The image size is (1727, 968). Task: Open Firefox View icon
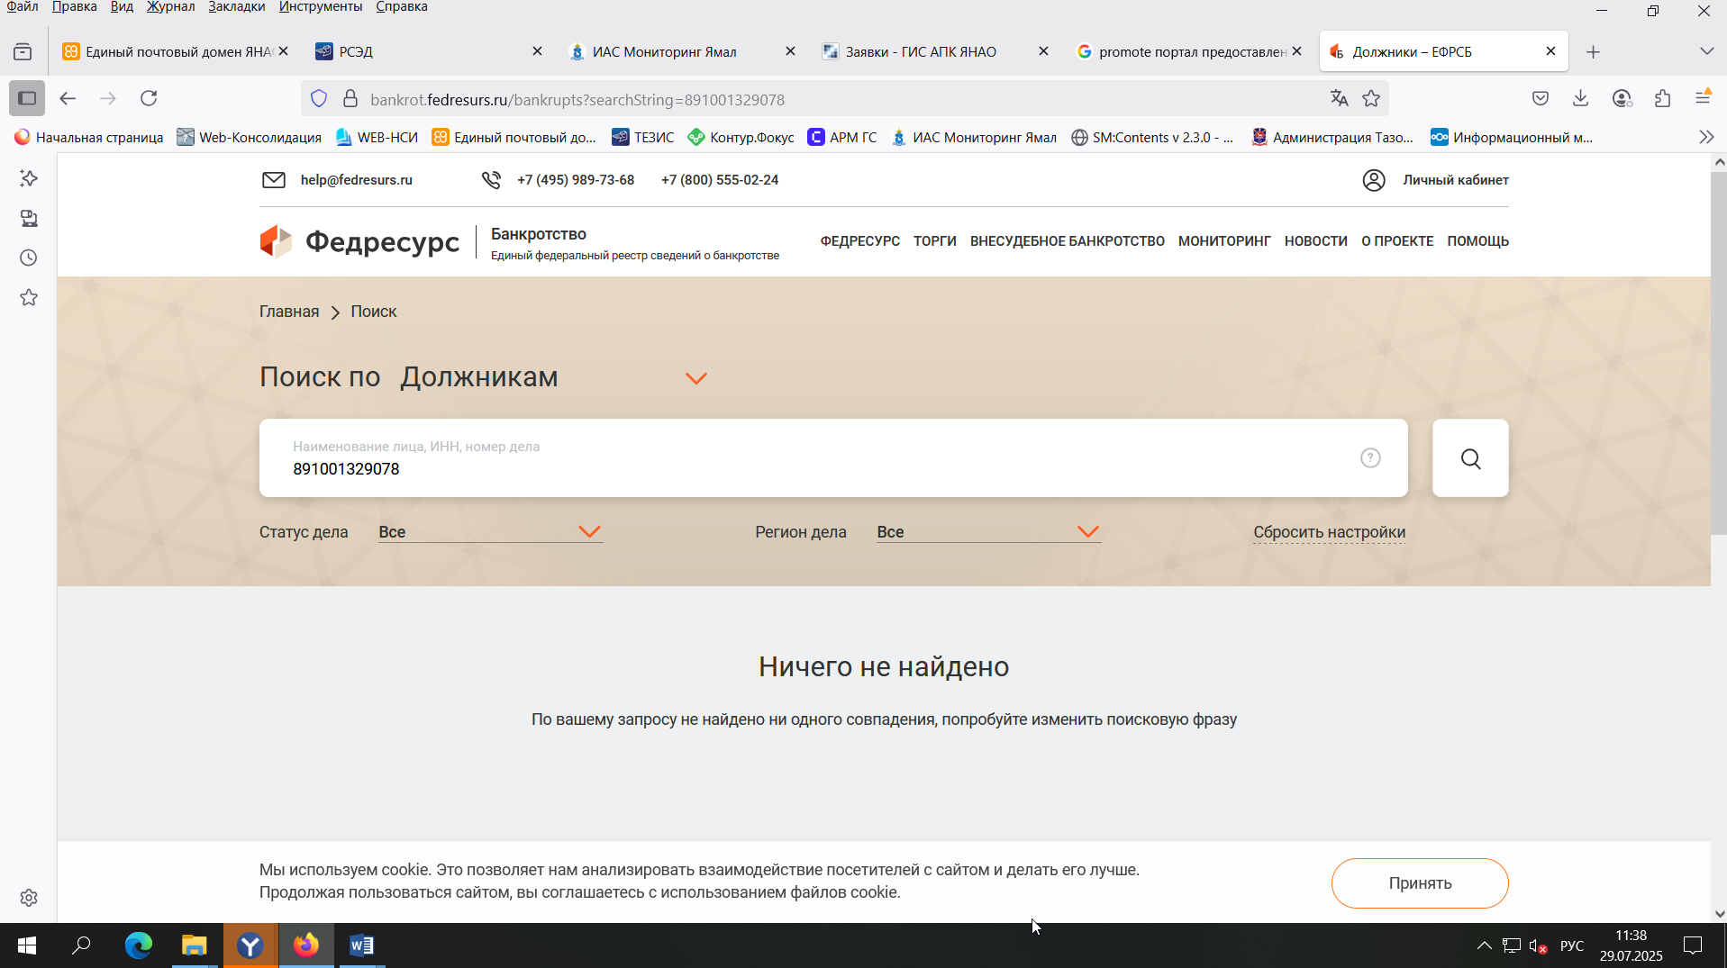(23, 52)
